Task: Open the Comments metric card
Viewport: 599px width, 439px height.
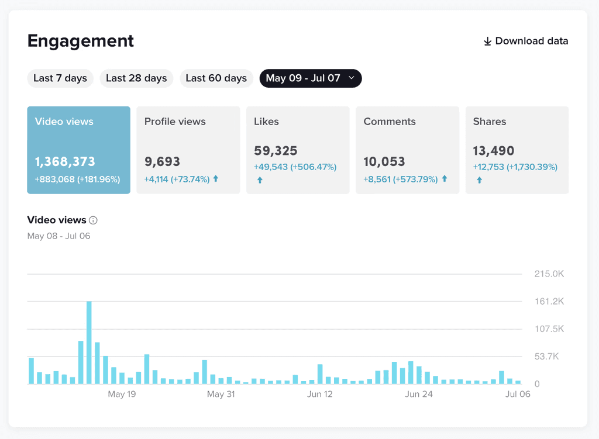Action: pyautogui.click(x=408, y=150)
